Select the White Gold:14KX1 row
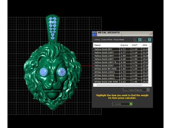 pyautogui.click(x=121, y=79)
